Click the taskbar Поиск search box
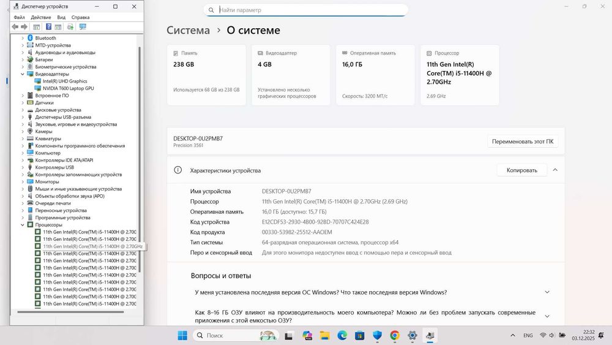Screen dimensions: 612x345 (x=236, y=335)
